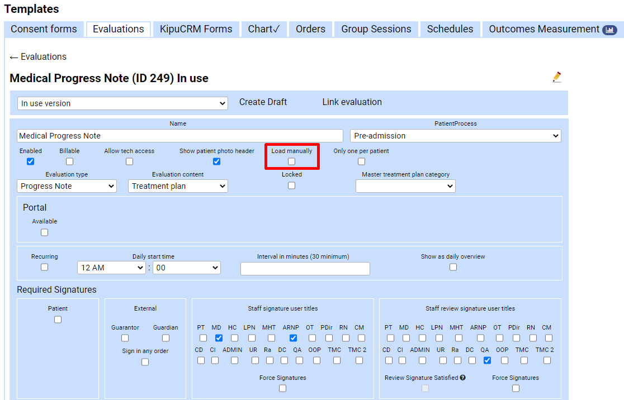Open the Daily start time hour dropdown
This screenshot has width=624, height=400.
tap(111, 268)
